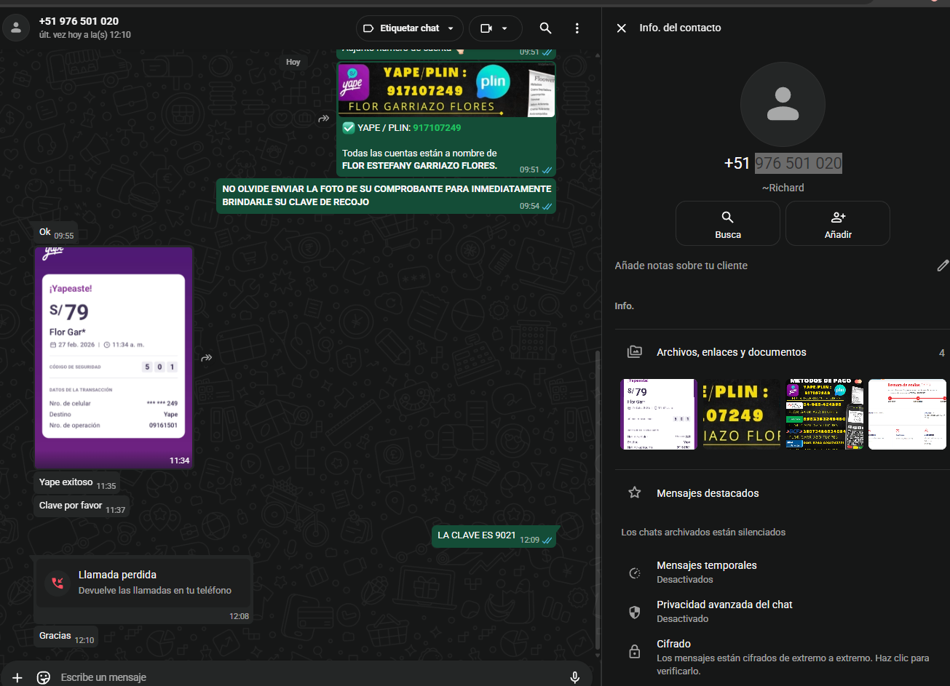
Task: Open Mensajes destacados section
Action: (707, 493)
